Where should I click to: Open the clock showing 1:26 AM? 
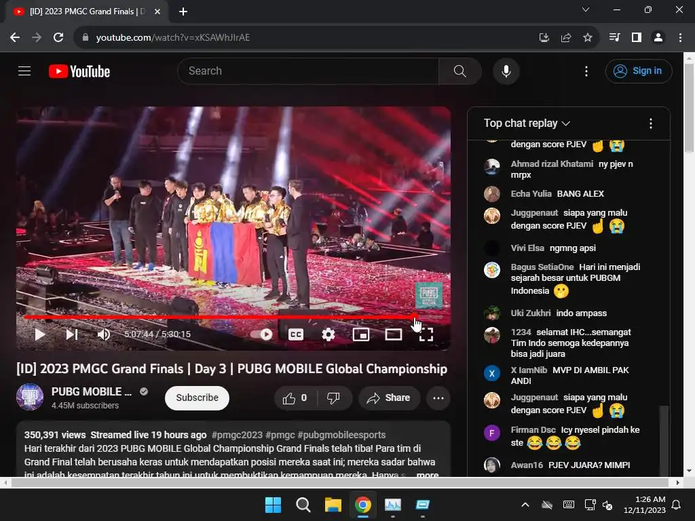point(645,505)
